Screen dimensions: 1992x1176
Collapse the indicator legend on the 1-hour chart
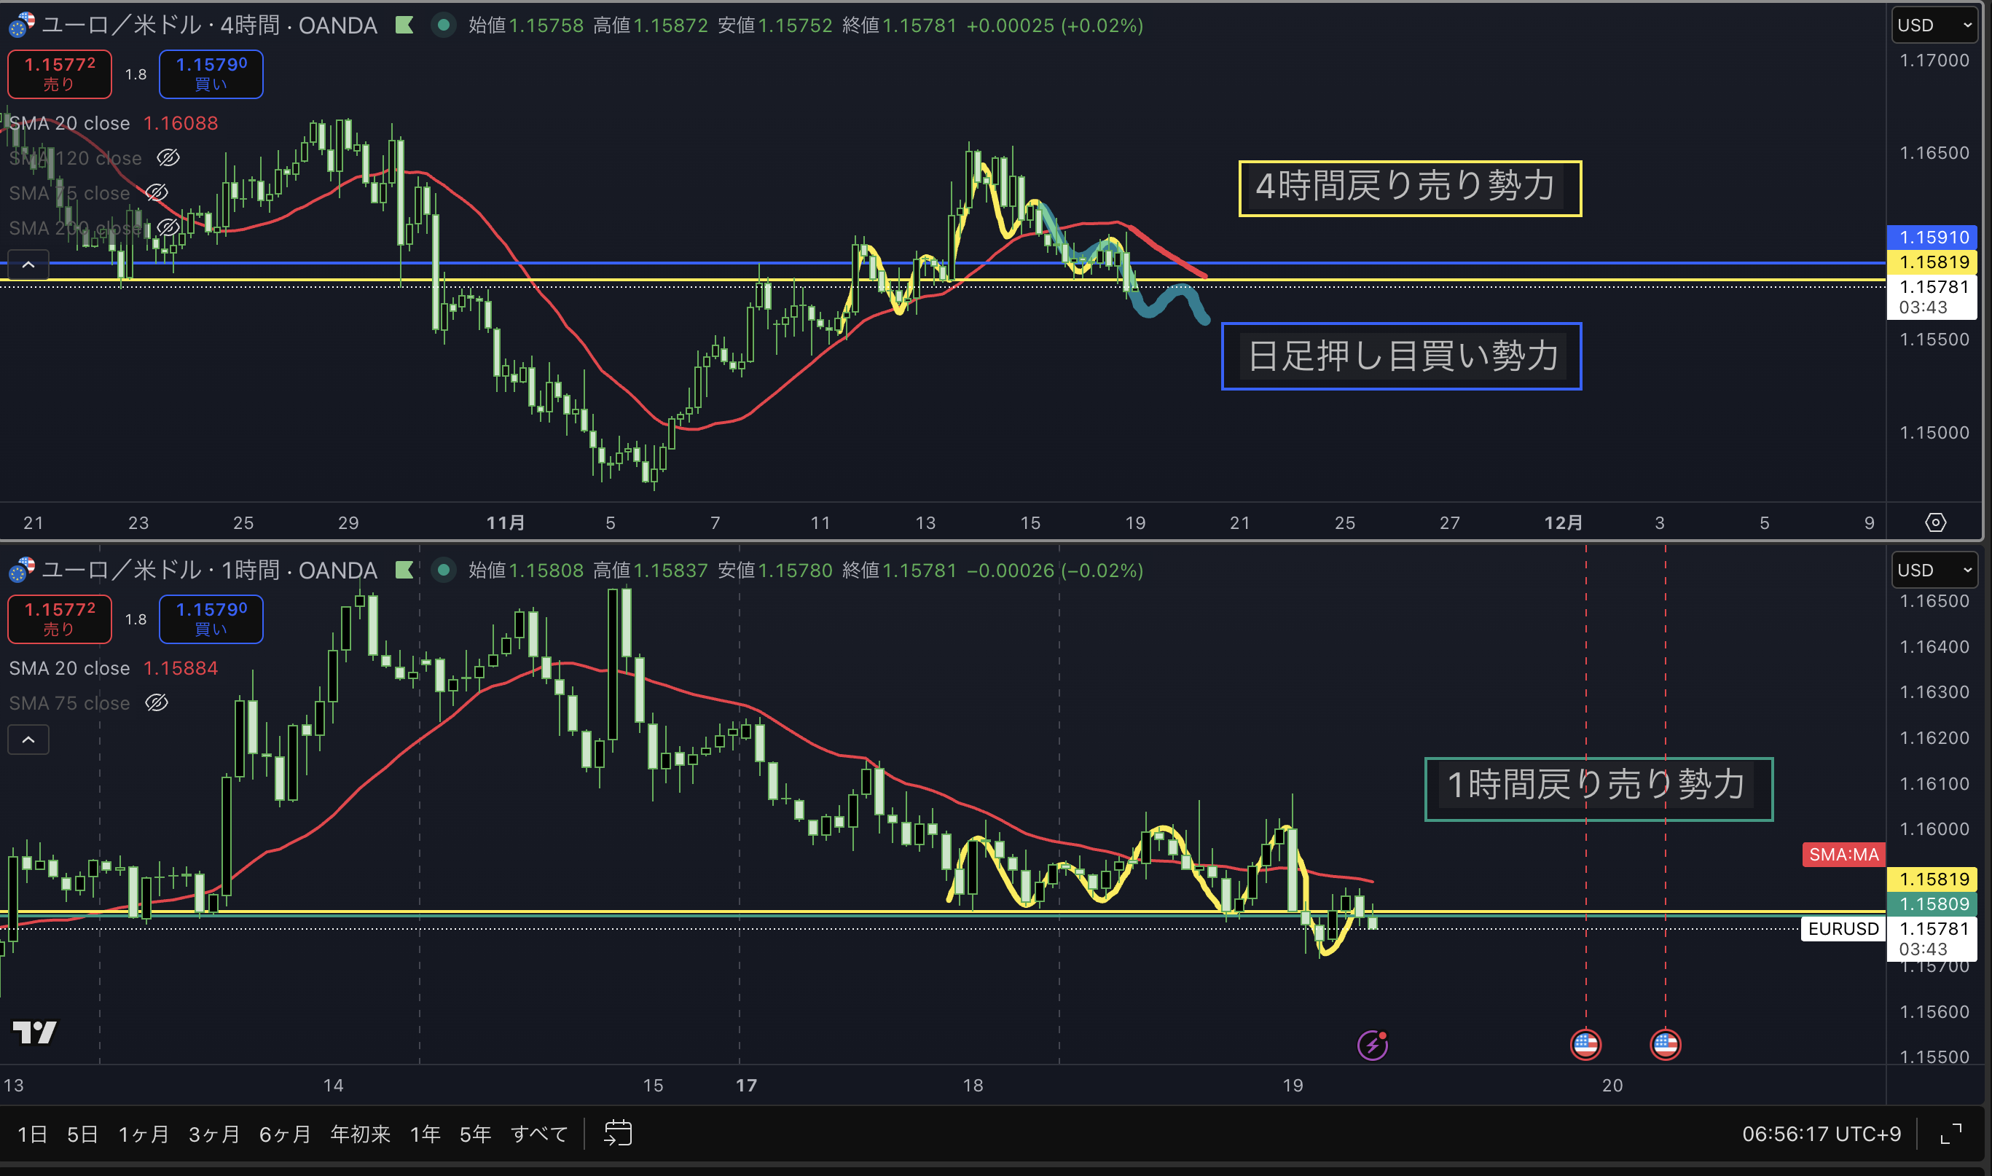[x=28, y=740]
